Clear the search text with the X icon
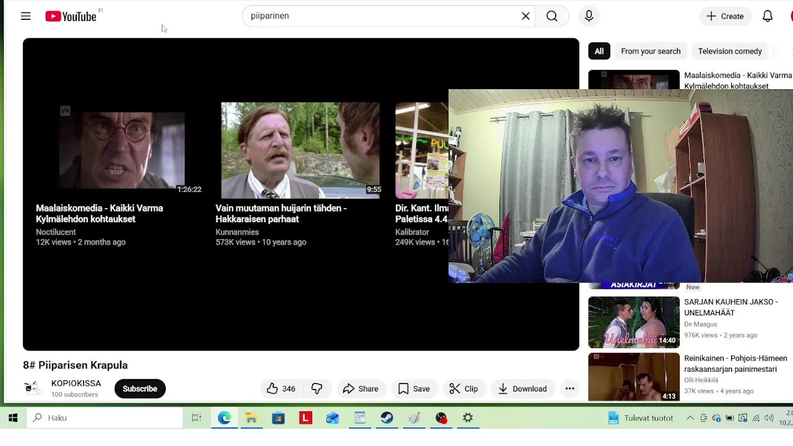 click(525, 16)
